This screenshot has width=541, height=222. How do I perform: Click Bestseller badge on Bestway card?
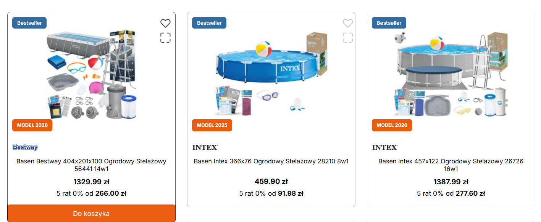click(x=29, y=23)
